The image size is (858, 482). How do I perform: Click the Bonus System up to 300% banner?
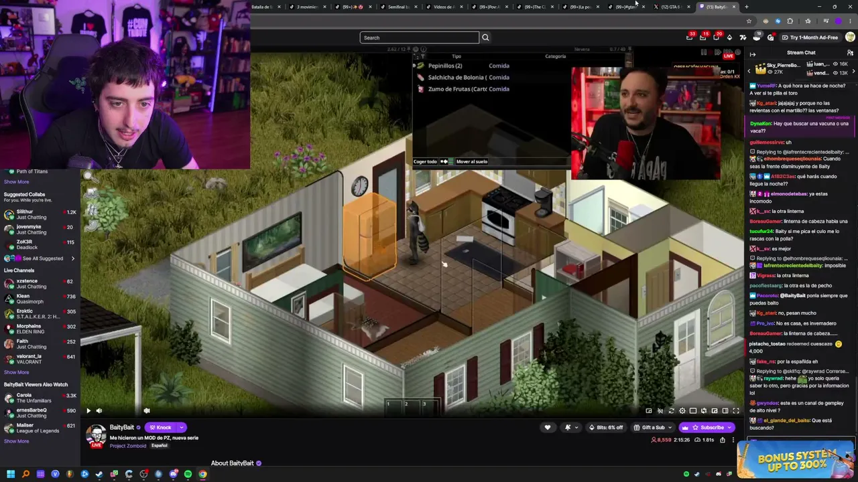pyautogui.click(x=796, y=461)
